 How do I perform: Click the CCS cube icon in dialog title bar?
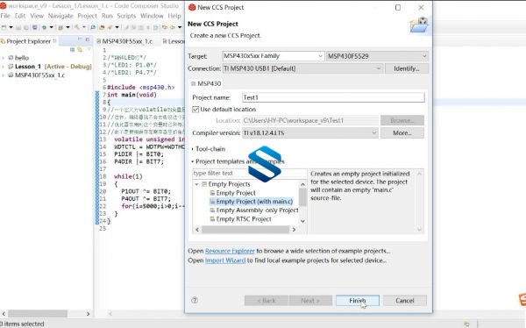tap(192, 7)
